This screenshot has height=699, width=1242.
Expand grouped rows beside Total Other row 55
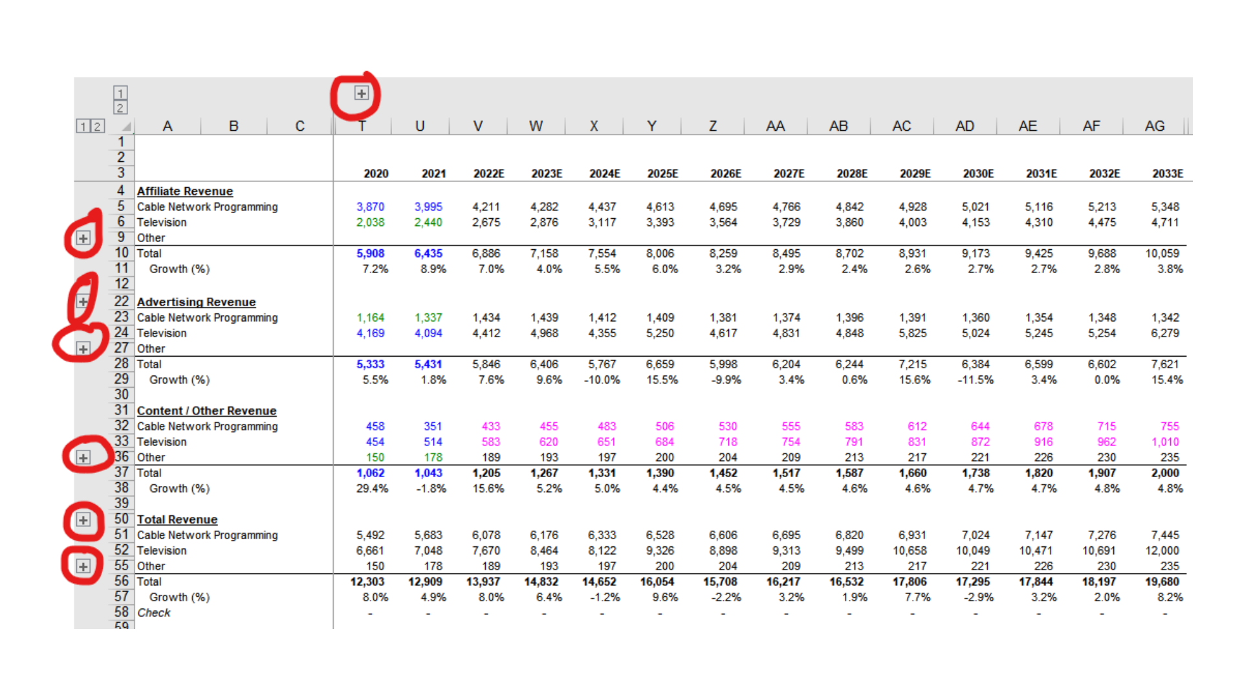[x=83, y=566]
